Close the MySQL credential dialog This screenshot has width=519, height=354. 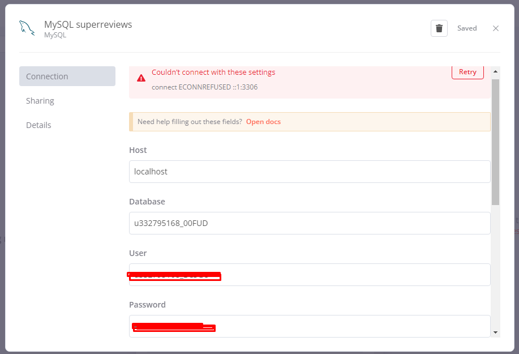tap(495, 28)
